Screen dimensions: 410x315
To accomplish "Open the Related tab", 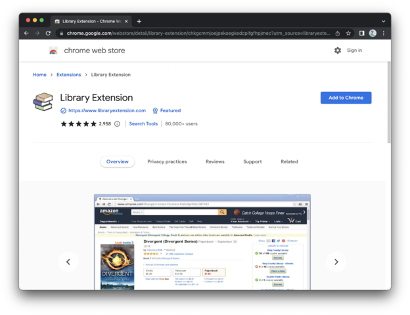I will (289, 161).
